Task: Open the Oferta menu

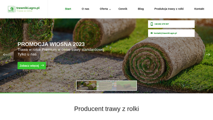Action: [104, 9]
